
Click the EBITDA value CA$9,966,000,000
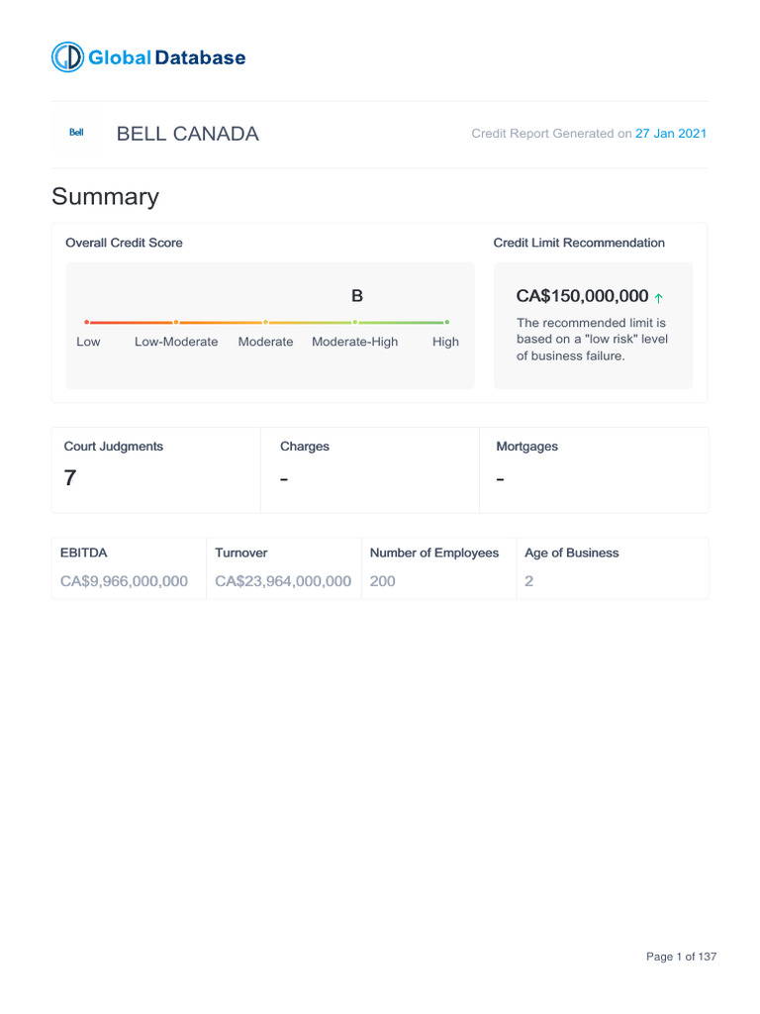click(x=124, y=581)
